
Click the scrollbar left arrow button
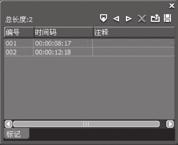8,124
